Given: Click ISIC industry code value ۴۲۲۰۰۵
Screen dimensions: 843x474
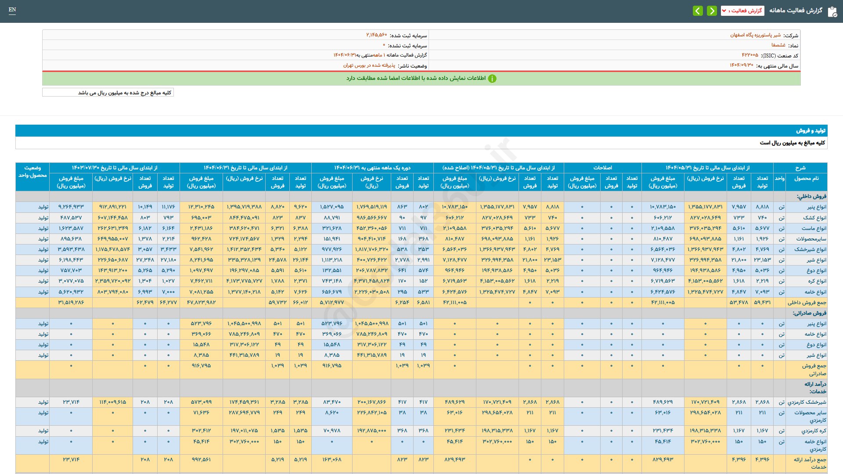Looking at the screenshot, I should pyautogui.click(x=749, y=55).
